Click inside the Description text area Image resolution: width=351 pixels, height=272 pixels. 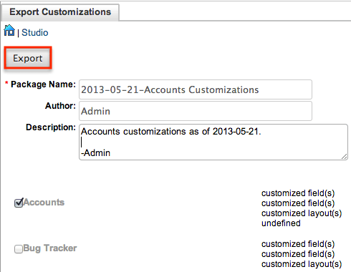(x=213, y=142)
